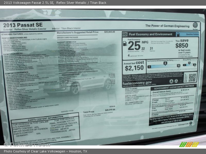This screenshot has width=206, height=154.
Task: Click the Volkswagen Credit logo below safety ratings
Action: click(191, 123)
